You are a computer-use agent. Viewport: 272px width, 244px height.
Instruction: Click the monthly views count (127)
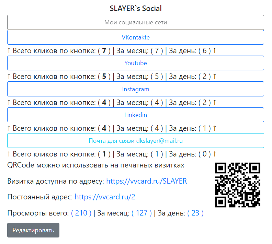pyautogui.click(x=141, y=213)
